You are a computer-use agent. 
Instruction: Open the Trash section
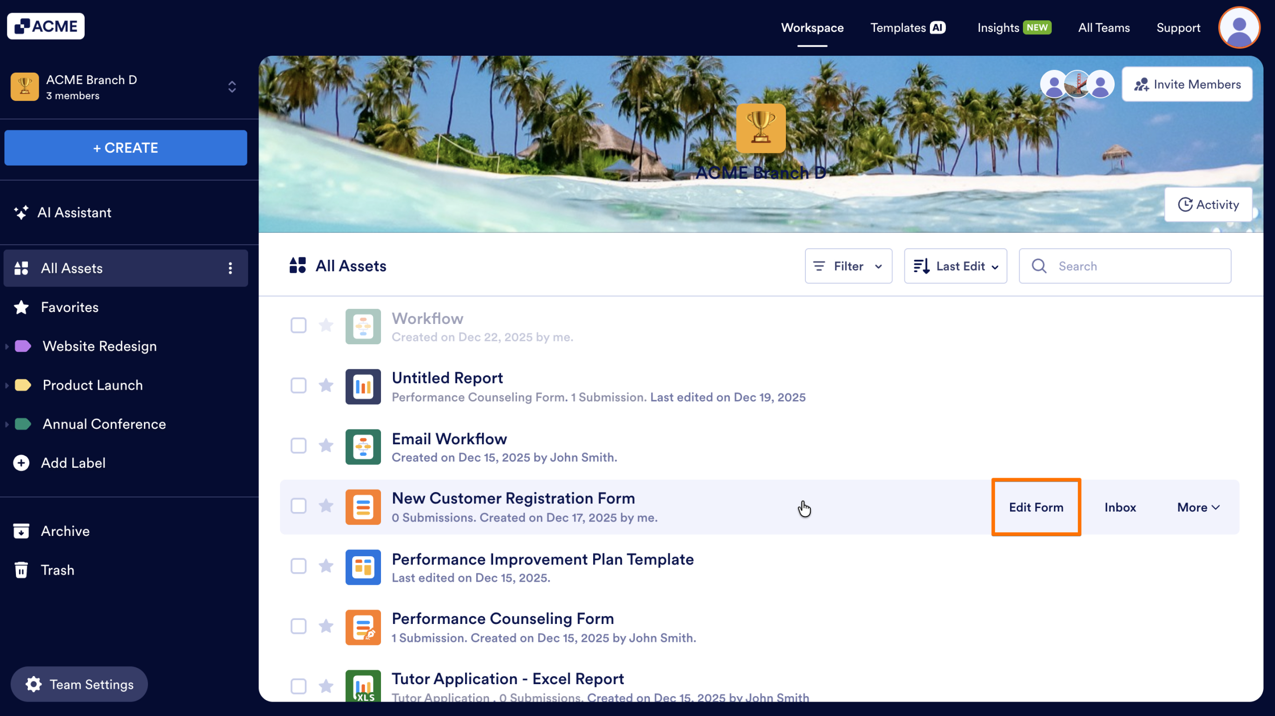coord(57,570)
